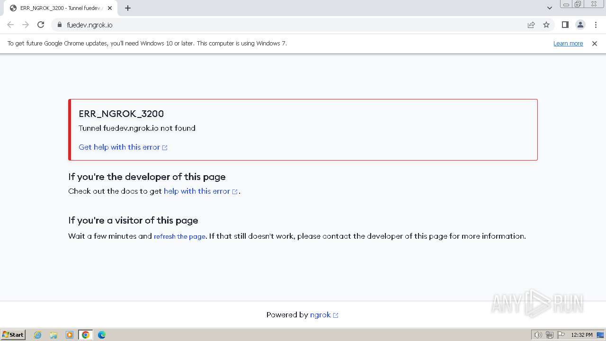Select the Tunnel fuedev.ngrok.io not found text
Viewport: 606px width, 341px height.
(x=137, y=128)
